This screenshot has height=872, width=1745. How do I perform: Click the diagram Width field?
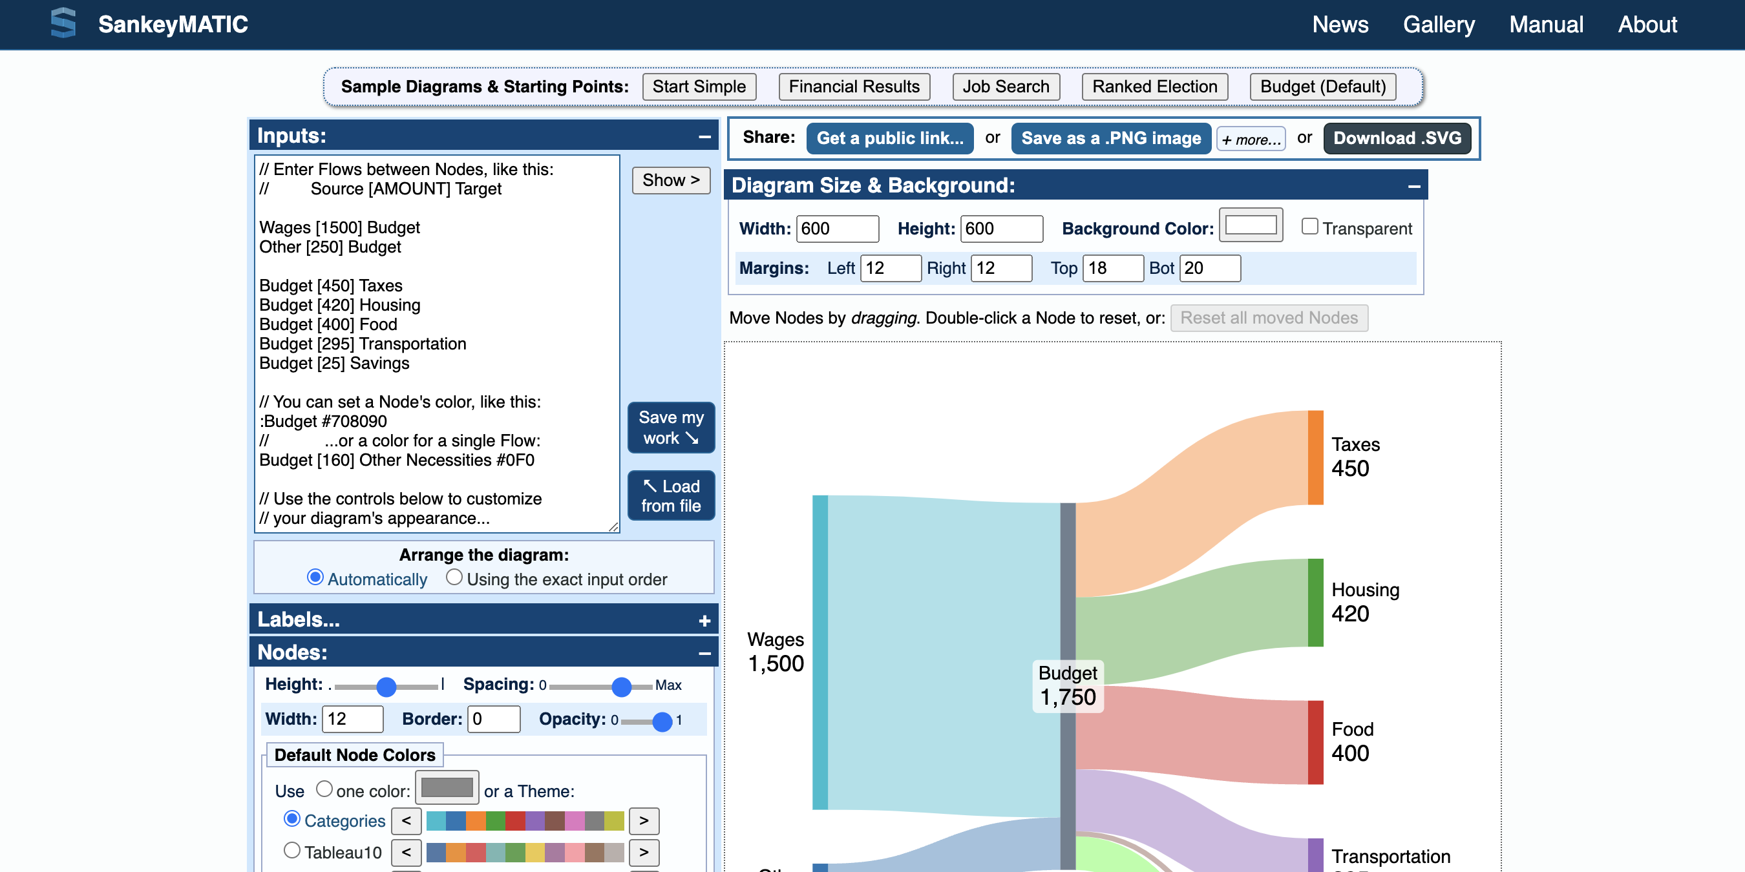click(x=837, y=229)
